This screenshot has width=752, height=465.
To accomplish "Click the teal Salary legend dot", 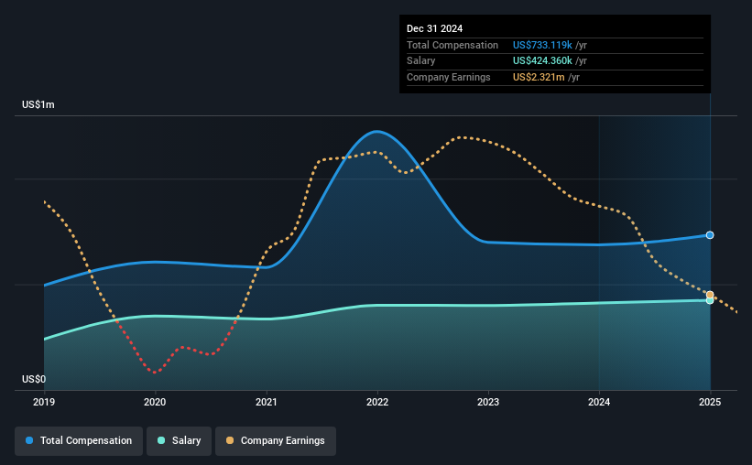I will [x=161, y=440].
